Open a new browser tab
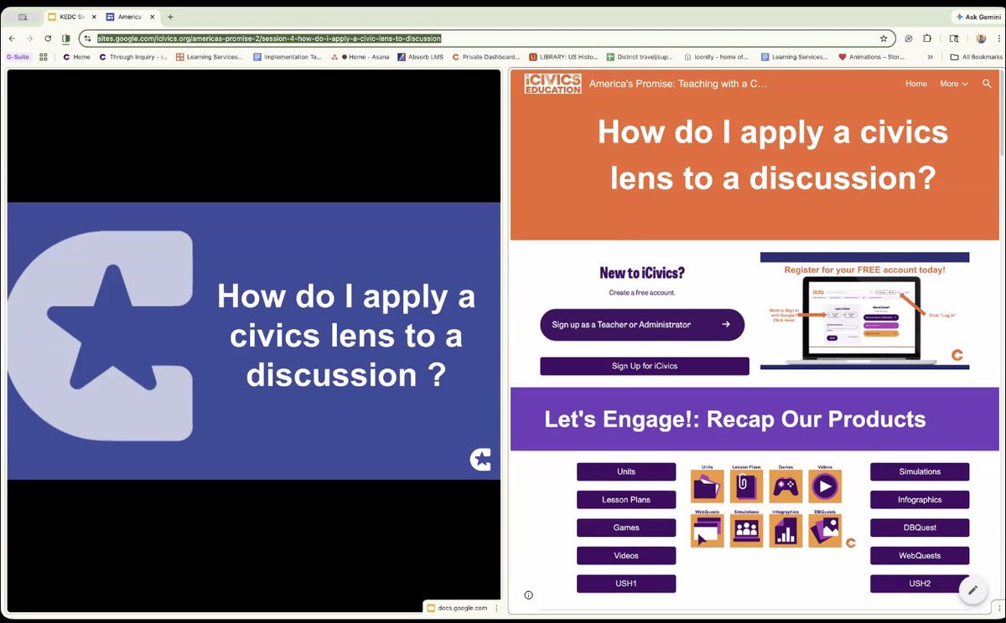This screenshot has width=1006, height=623. tap(170, 17)
